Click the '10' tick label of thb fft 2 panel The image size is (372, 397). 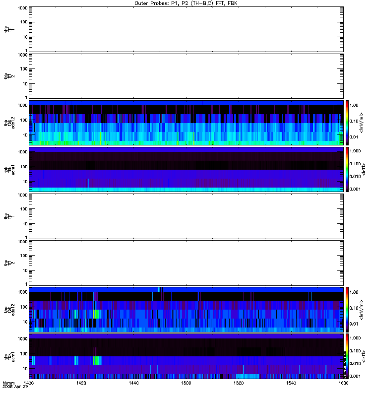click(x=25, y=84)
